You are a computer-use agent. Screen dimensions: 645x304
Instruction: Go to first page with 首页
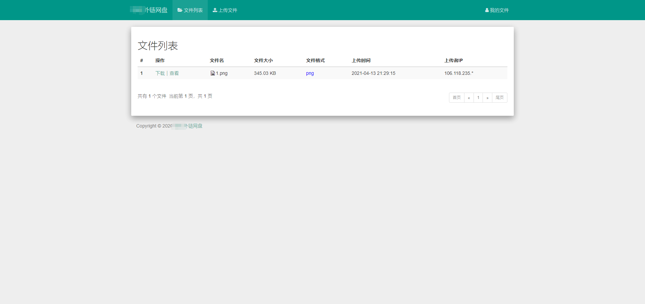[x=456, y=98]
